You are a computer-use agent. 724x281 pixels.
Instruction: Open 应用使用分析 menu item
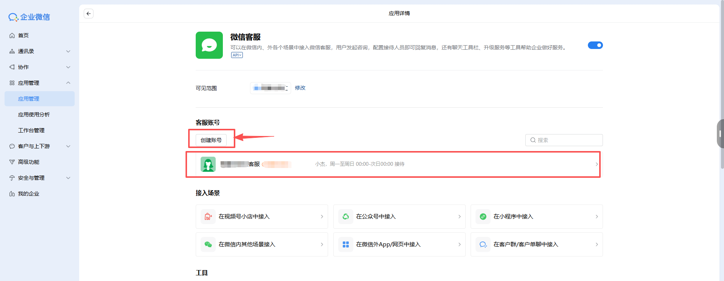click(40, 115)
